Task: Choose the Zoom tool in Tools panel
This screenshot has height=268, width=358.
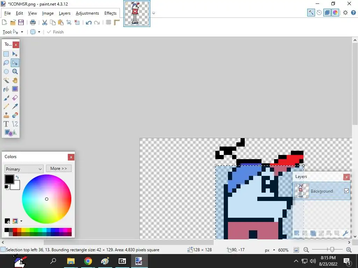Action: (x=15, y=72)
